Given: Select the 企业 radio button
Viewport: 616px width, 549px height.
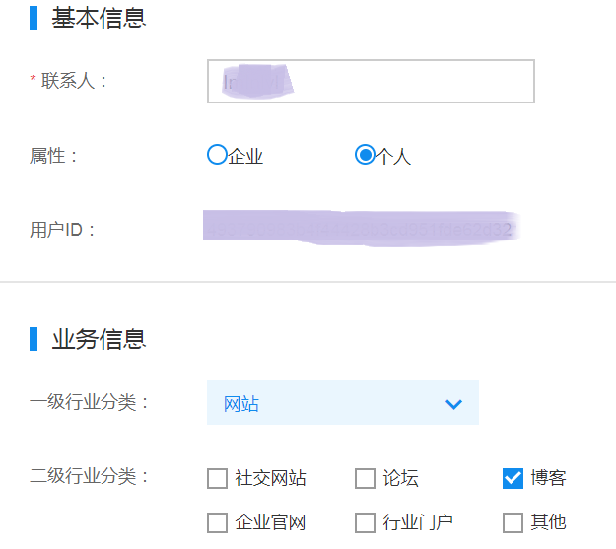Looking at the screenshot, I should (217, 155).
